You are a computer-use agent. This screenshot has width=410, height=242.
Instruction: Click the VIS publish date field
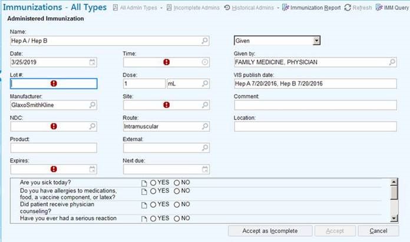(x=315, y=84)
